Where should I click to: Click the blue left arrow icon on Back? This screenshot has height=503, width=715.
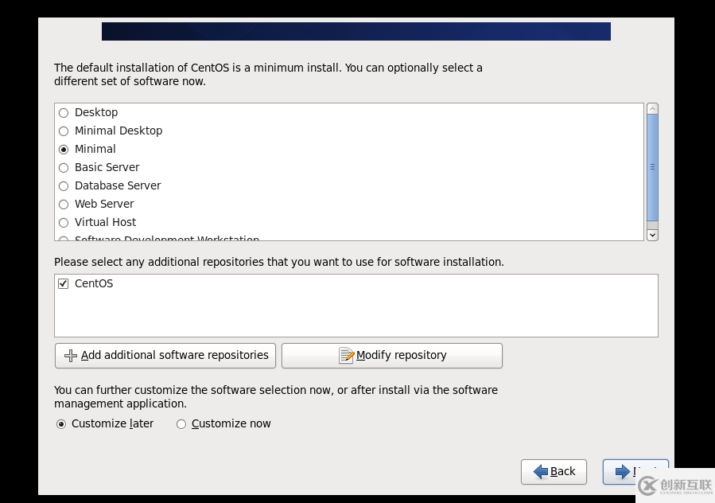541,471
